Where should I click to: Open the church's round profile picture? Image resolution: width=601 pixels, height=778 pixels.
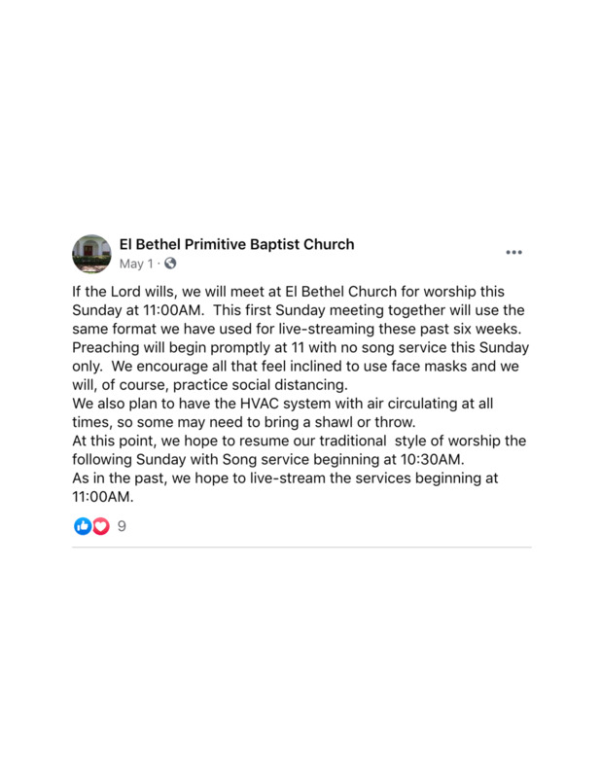pos(91,254)
